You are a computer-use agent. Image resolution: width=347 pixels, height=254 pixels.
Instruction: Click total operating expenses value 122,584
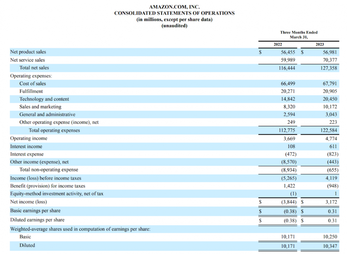329,130
